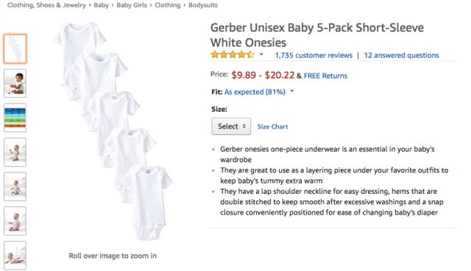Screen dimensions: 471x271
Task: Click main image of five white onesies
Action: click(113, 131)
